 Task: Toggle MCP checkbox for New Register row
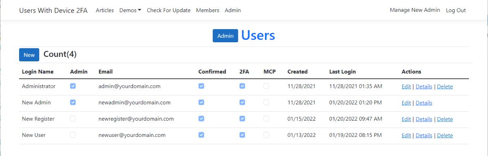coord(266,119)
